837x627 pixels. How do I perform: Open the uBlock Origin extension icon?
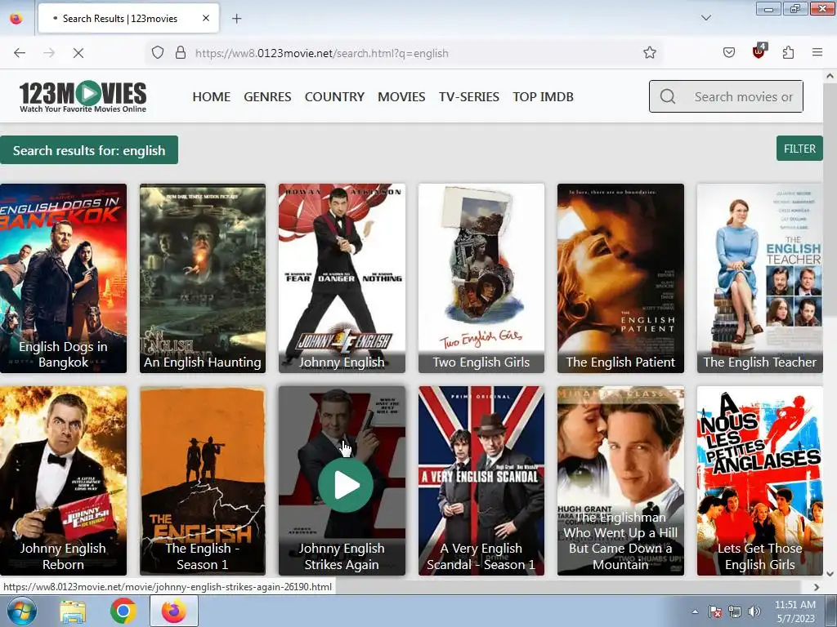[x=759, y=51]
